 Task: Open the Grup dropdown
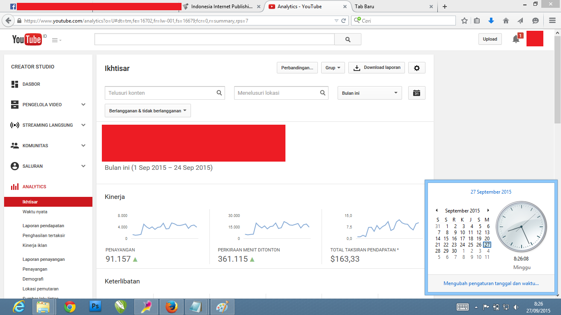pyautogui.click(x=333, y=68)
